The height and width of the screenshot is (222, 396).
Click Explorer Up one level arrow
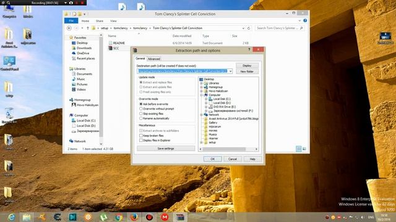click(x=88, y=28)
